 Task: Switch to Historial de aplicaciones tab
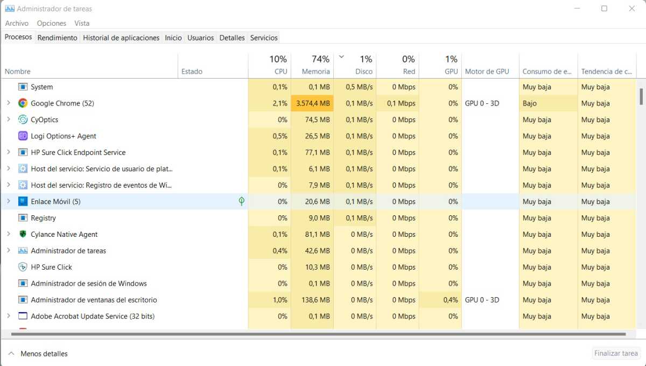121,38
